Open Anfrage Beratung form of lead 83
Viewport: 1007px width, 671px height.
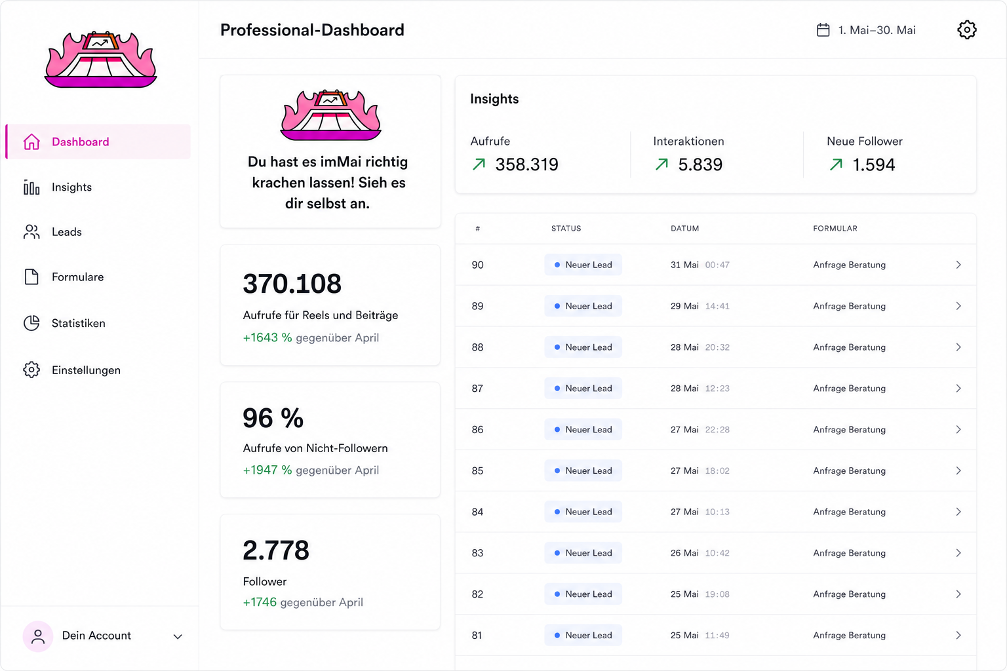849,553
